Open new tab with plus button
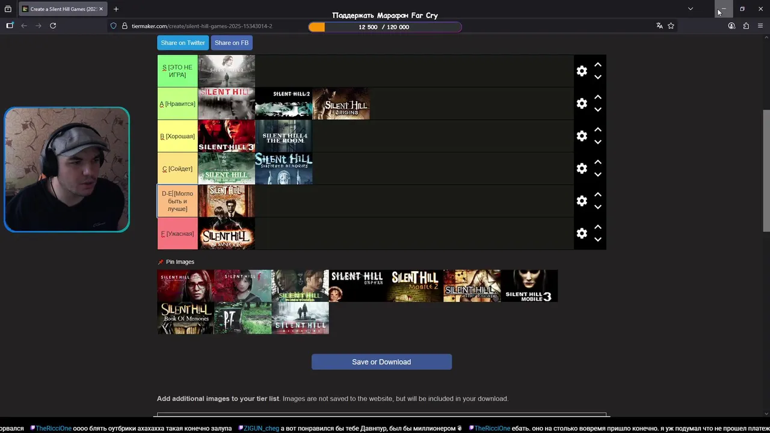Screen dimensions: 770x433 [x=116, y=9]
